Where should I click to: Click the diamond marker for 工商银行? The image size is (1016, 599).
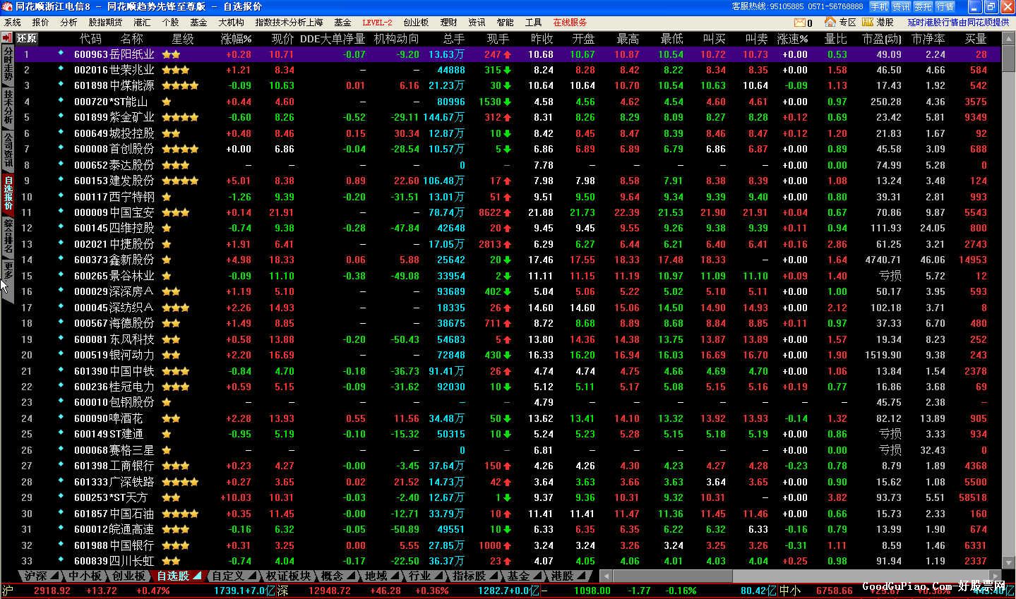pyautogui.click(x=61, y=465)
